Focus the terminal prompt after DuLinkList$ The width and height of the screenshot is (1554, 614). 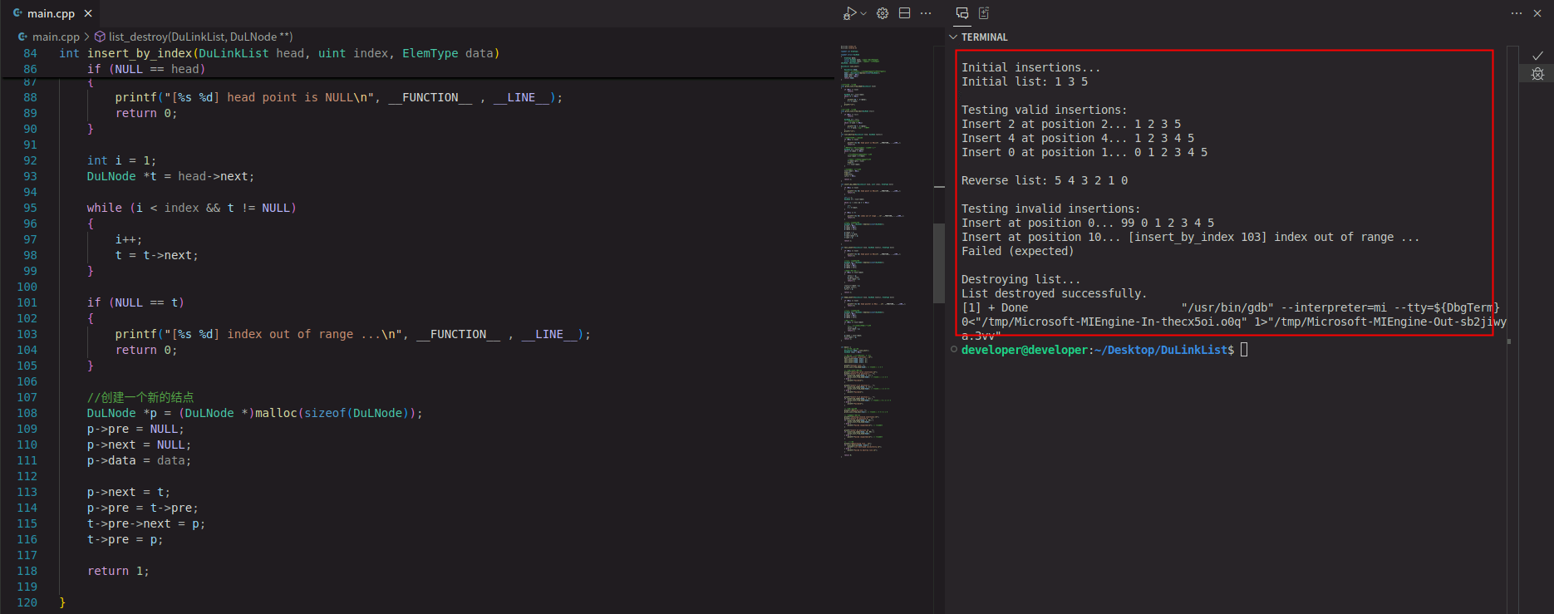click(x=1244, y=350)
